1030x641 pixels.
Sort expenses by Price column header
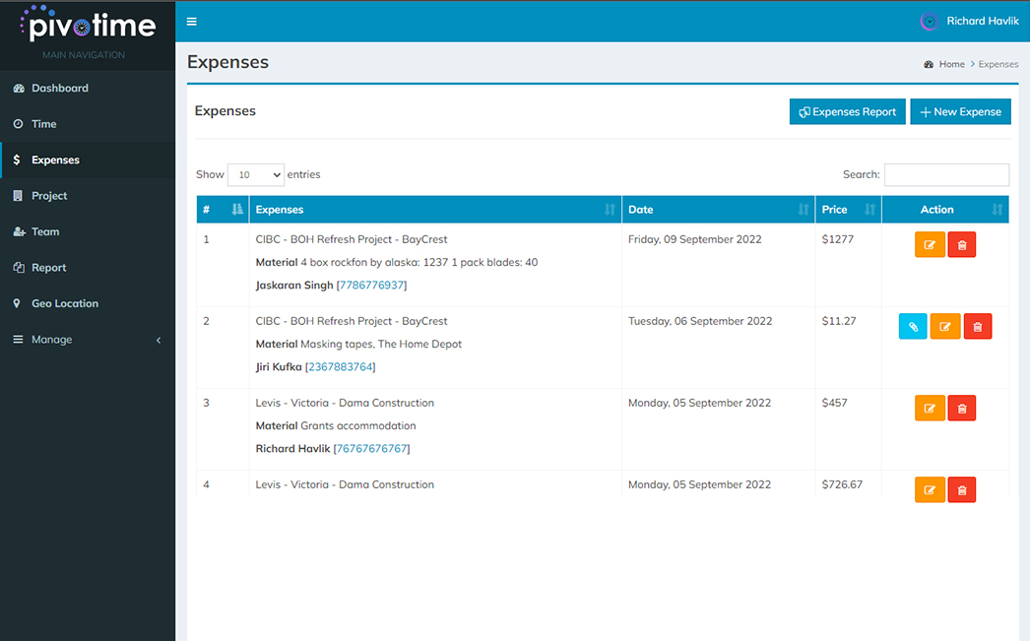pyautogui.click(x=848, y=210)
